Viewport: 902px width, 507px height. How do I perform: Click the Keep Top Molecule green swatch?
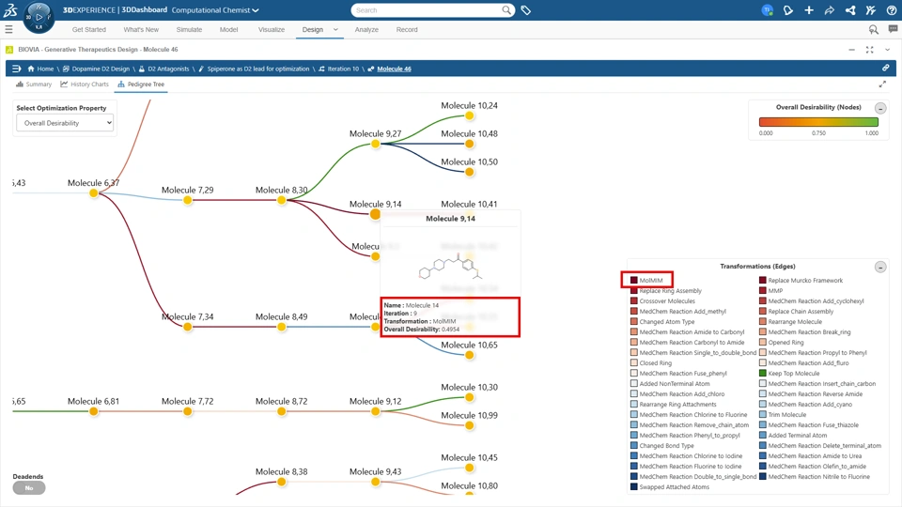763,373
